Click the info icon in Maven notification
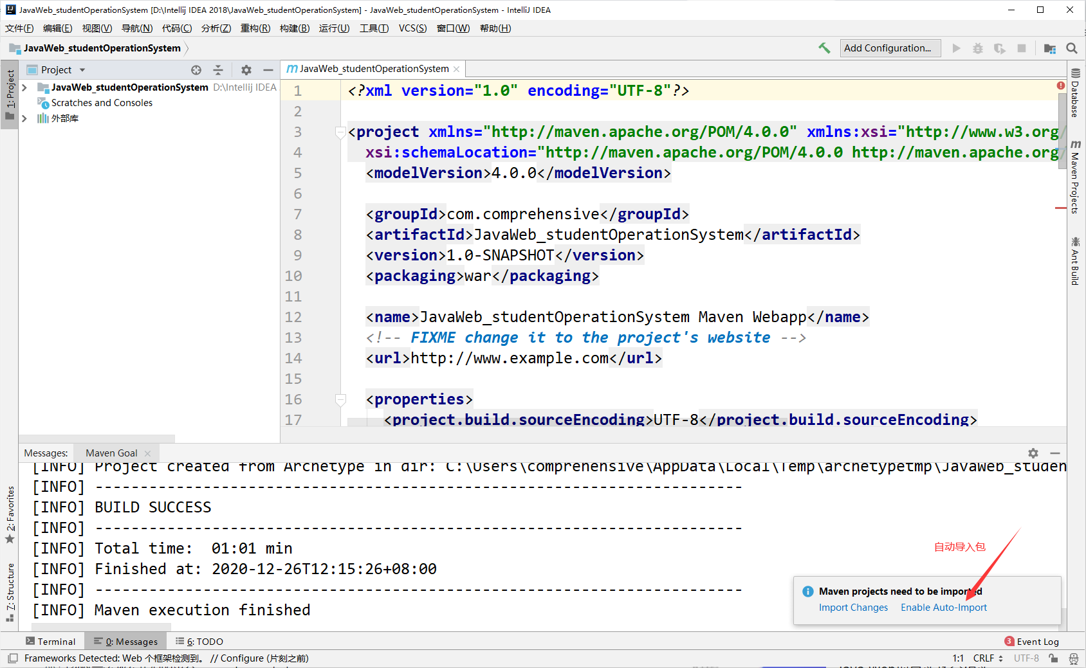Viewport: 1086px width, 668px height. pos(808,591)
